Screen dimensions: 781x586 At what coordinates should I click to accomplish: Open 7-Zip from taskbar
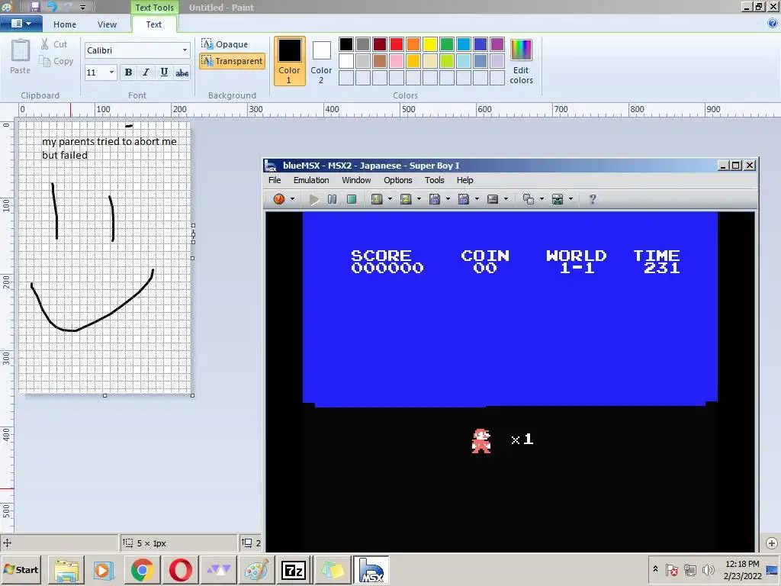coord(294,570)
